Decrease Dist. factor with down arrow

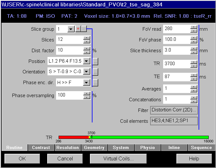(87, 52)
